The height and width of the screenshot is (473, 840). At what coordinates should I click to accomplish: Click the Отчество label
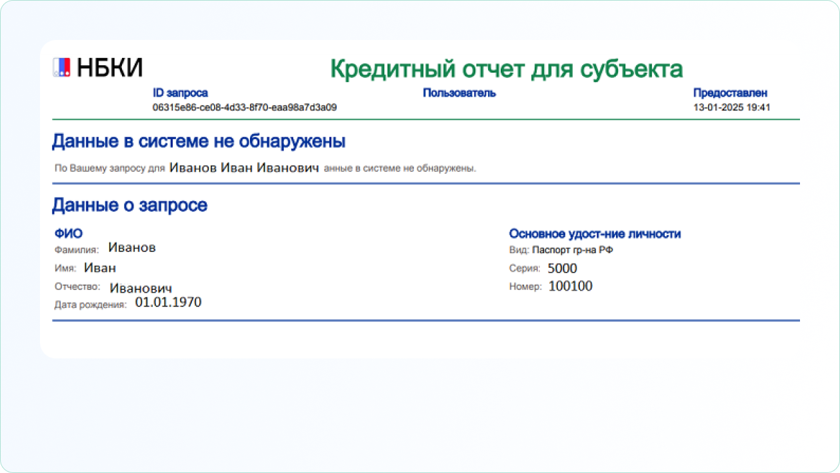(x=77, y=287)
